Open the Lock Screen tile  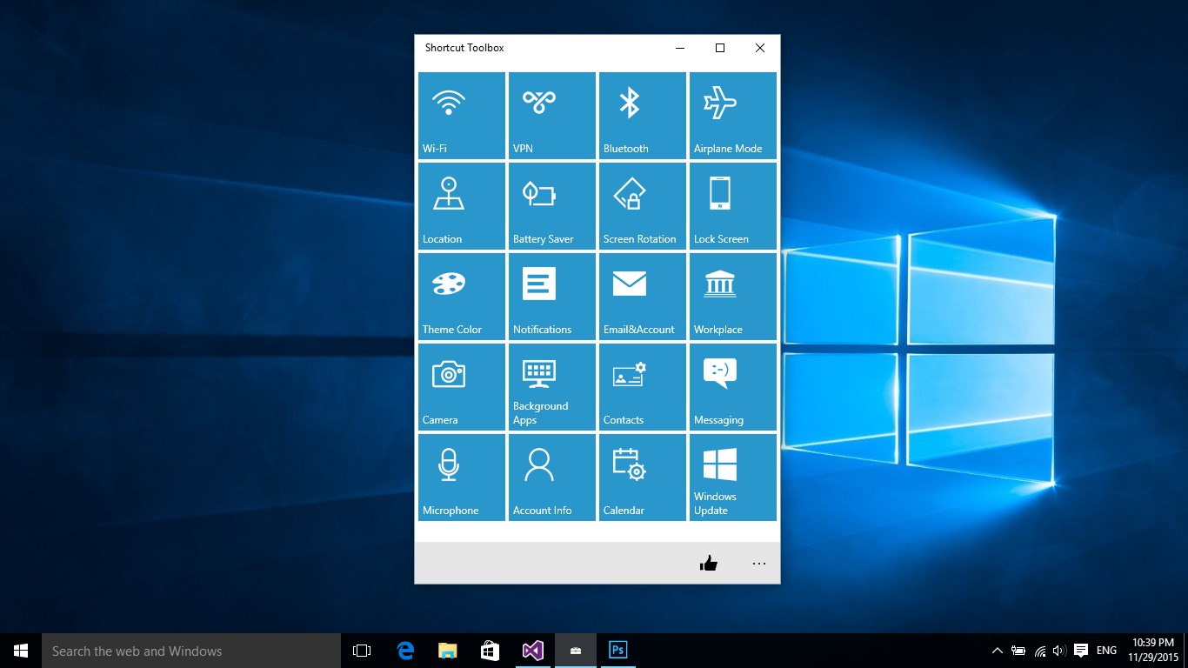tap(733, 206)
